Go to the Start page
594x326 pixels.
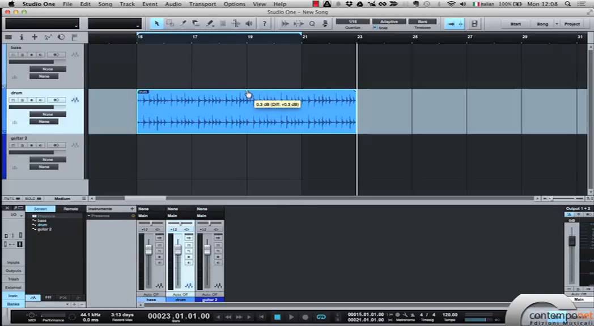515,24
